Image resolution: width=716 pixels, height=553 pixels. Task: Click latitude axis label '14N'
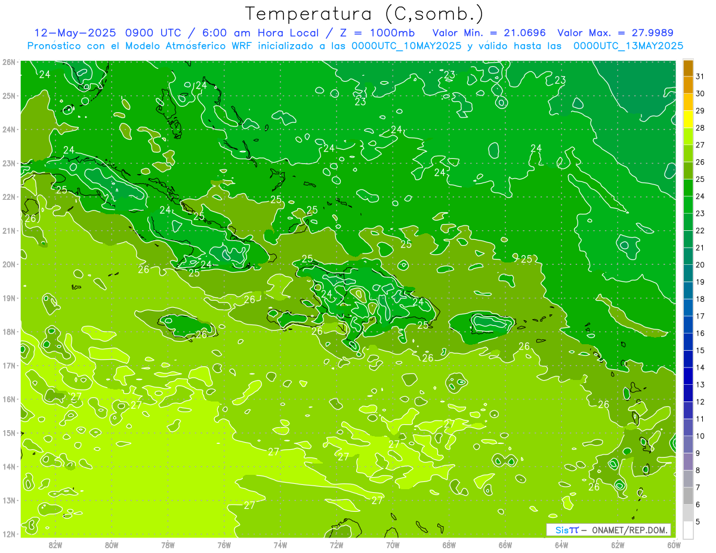coord(9,467)
